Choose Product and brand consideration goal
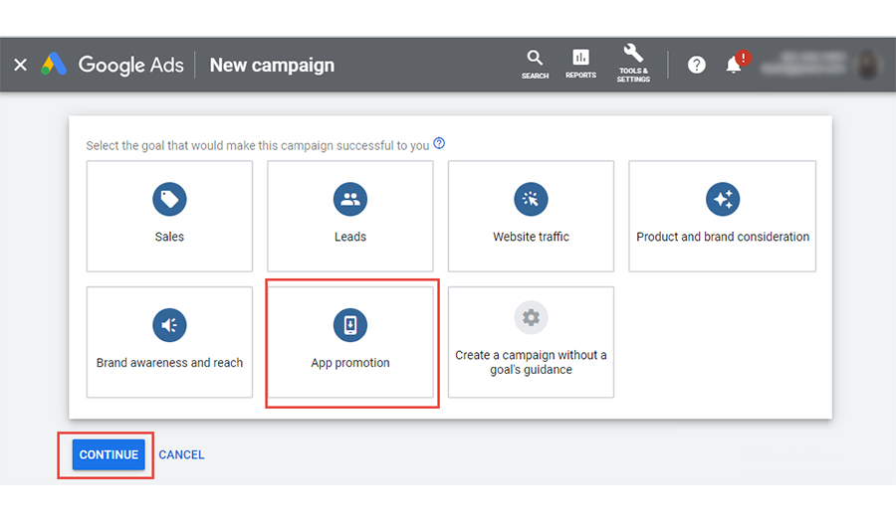This screenshot has width=896, height=521. 723,217
